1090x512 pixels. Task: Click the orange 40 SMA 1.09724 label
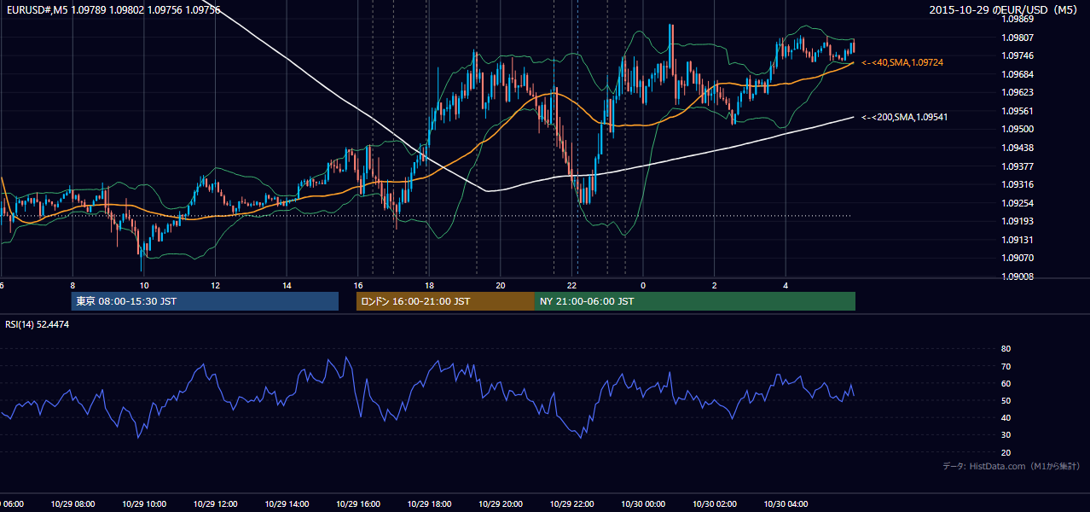902,63
